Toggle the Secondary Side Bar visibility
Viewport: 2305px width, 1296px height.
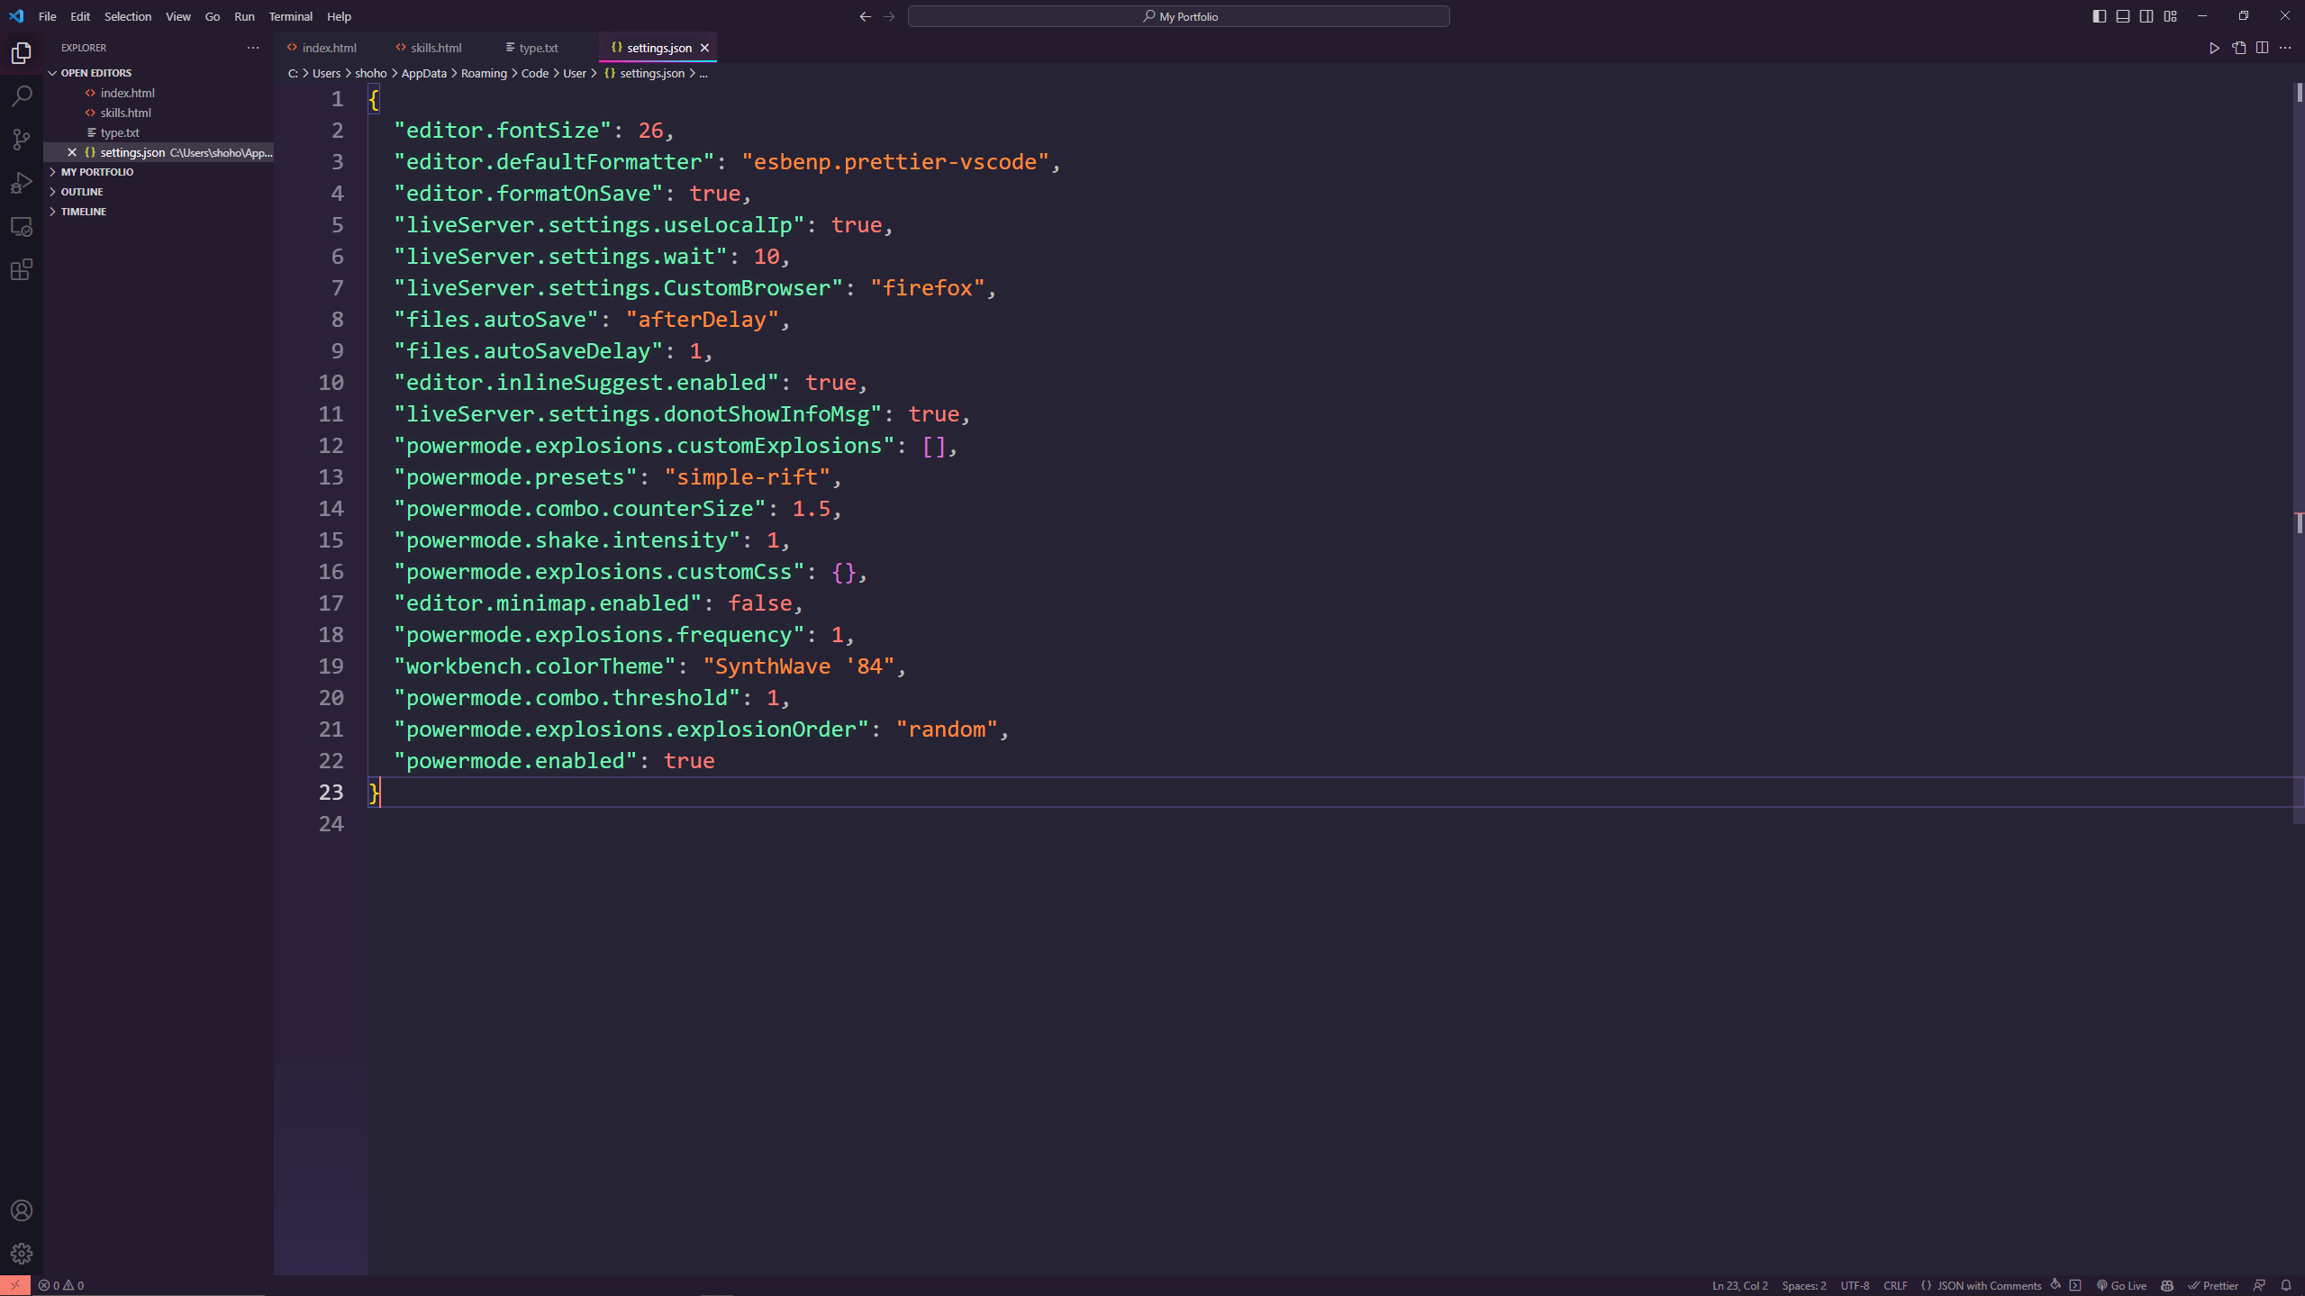point(2146,15)
